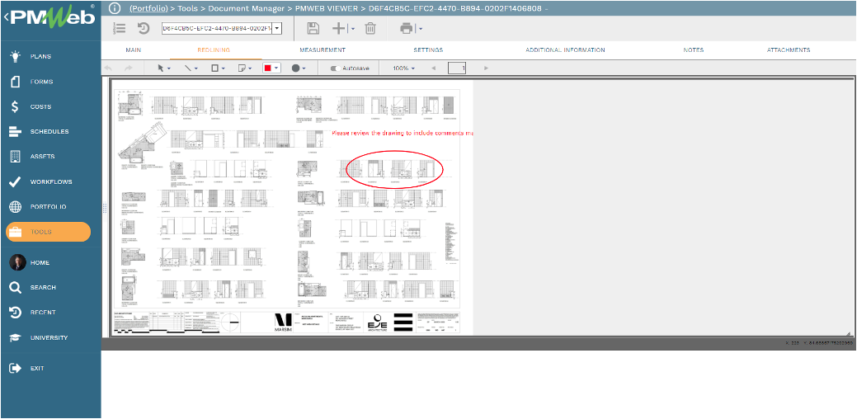The width and height of the screenshot is (857, 419).
Task: Select the sticky note annotation tool
Action: (x=242, y=68)
